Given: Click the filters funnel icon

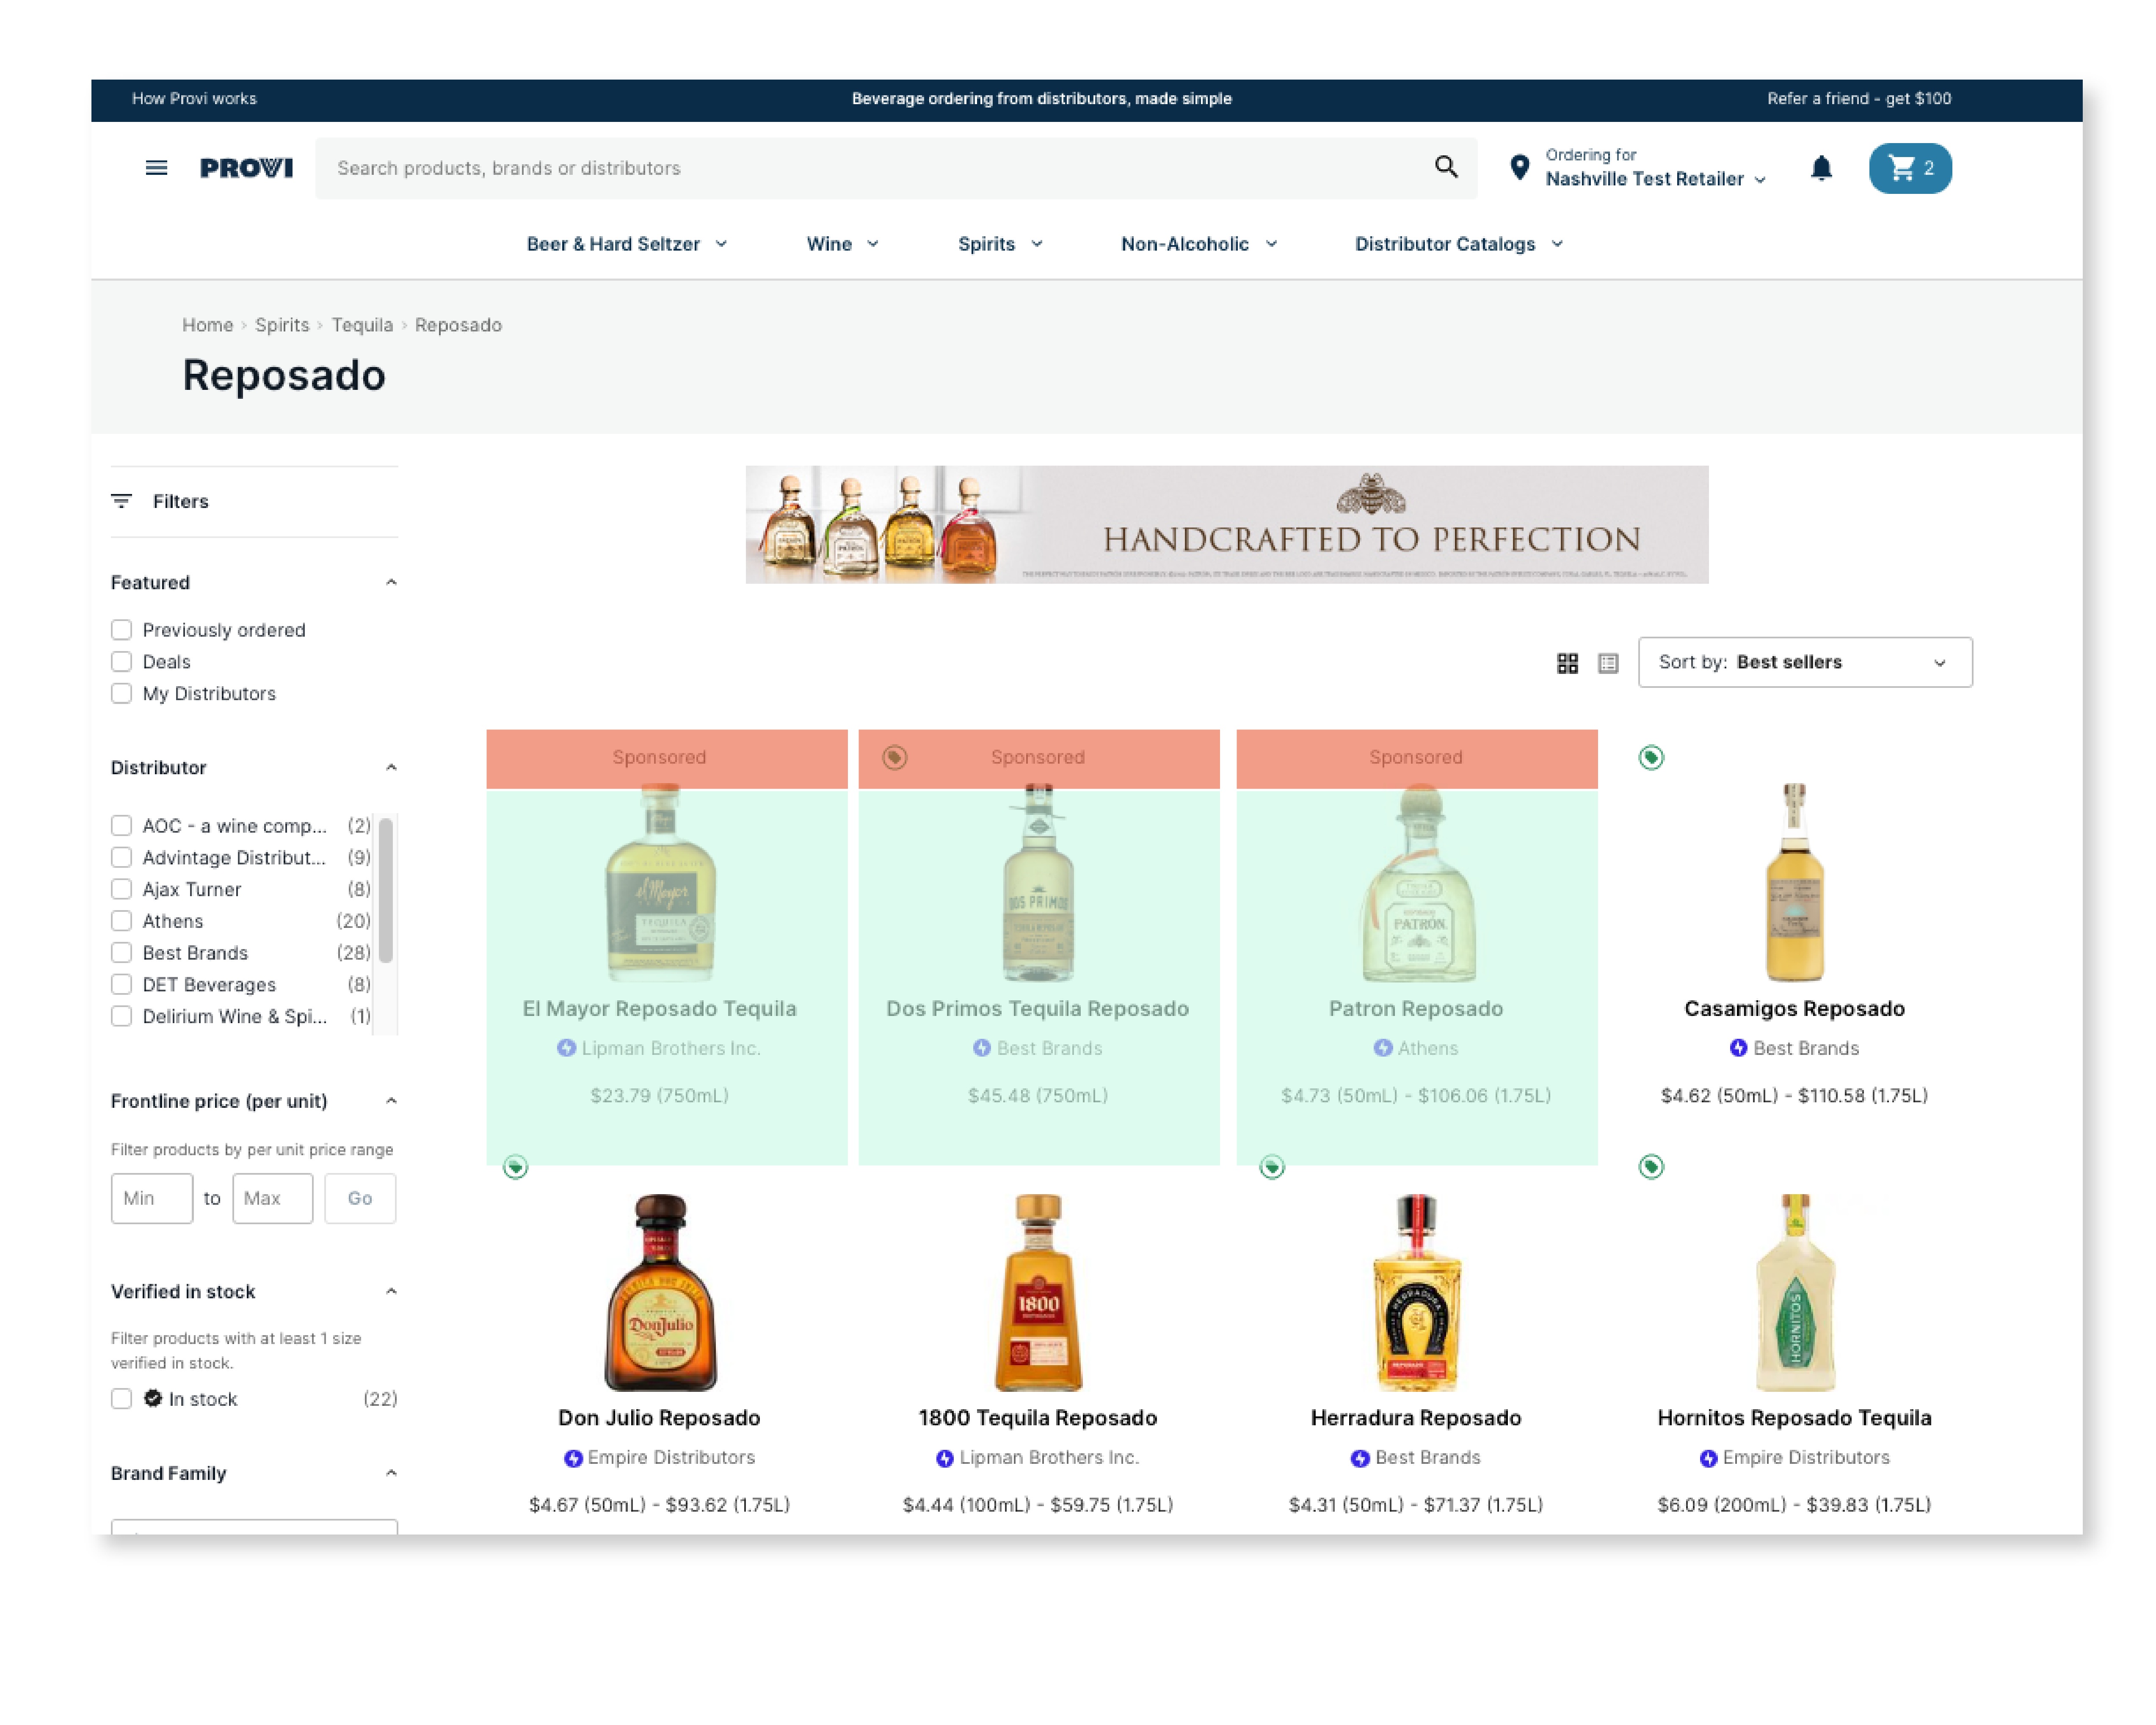Looking at the screenshot, I should coord(121,501).
